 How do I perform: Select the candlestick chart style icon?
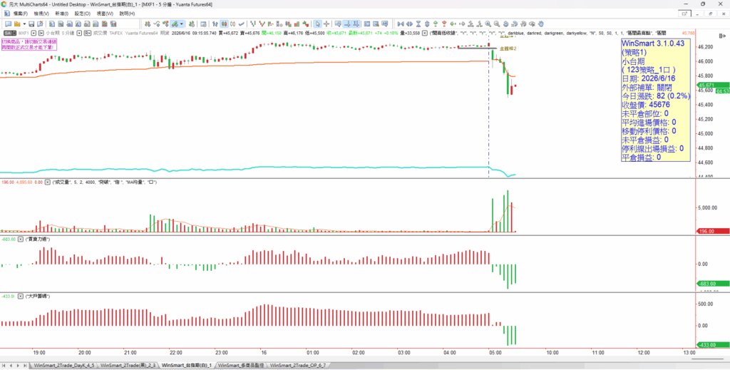pyautogui.click(x=224, y=24)
